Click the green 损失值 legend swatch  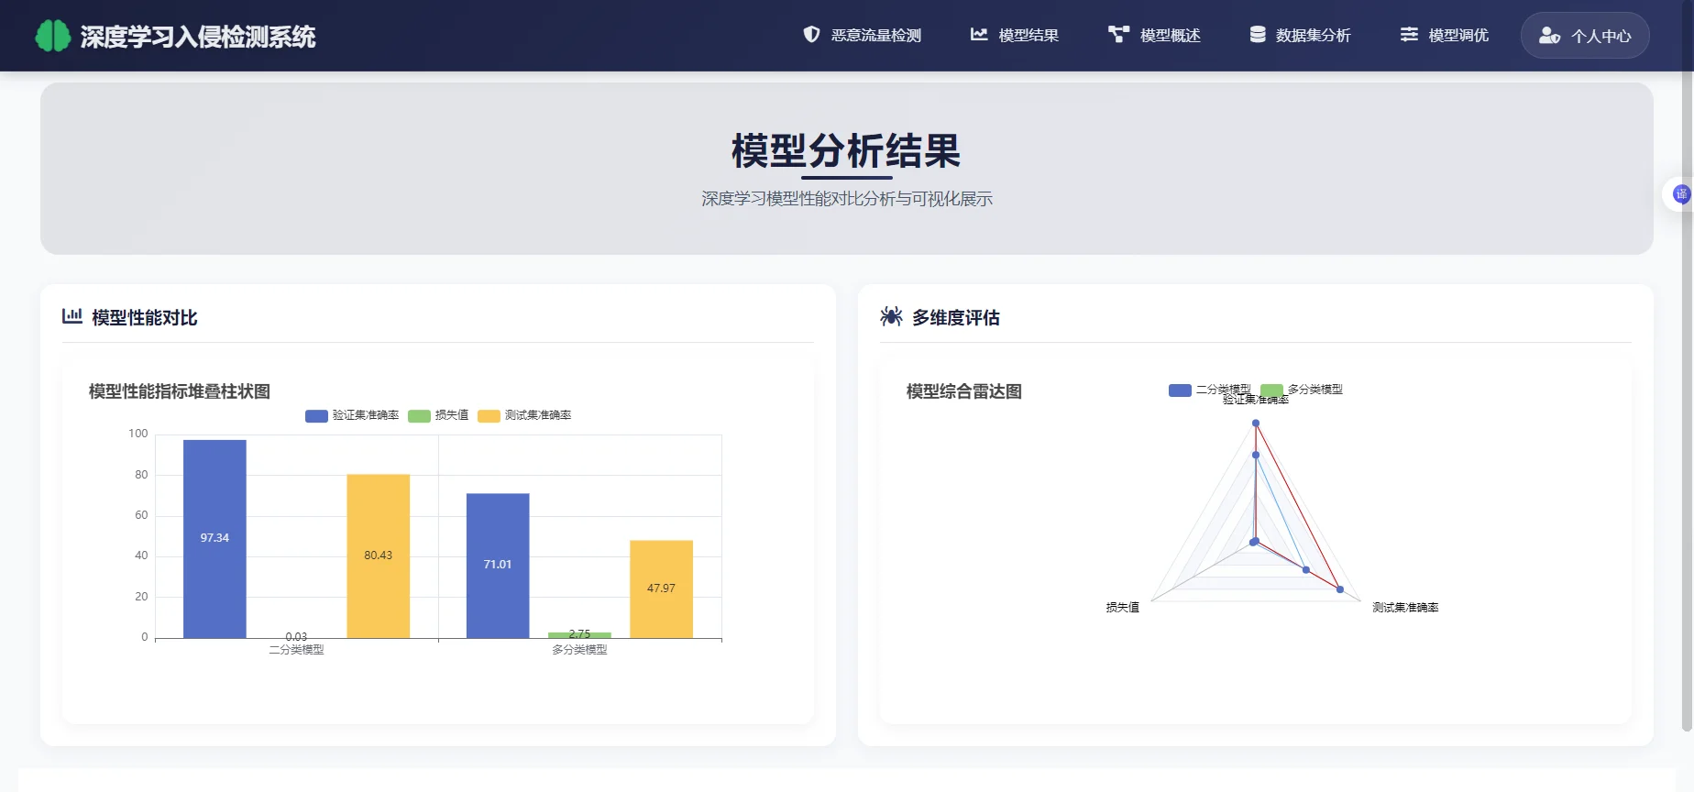pyautogui.click(x=419, y=416)
